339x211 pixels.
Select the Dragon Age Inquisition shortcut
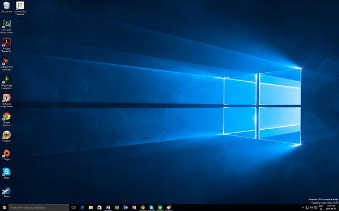(x=7, y=82)
